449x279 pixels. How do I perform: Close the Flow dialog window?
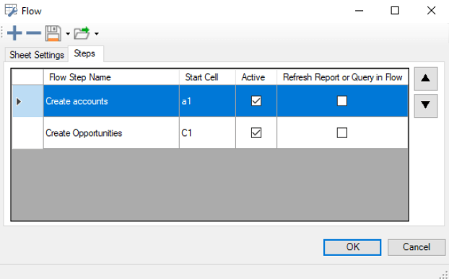tap(431, 11)
